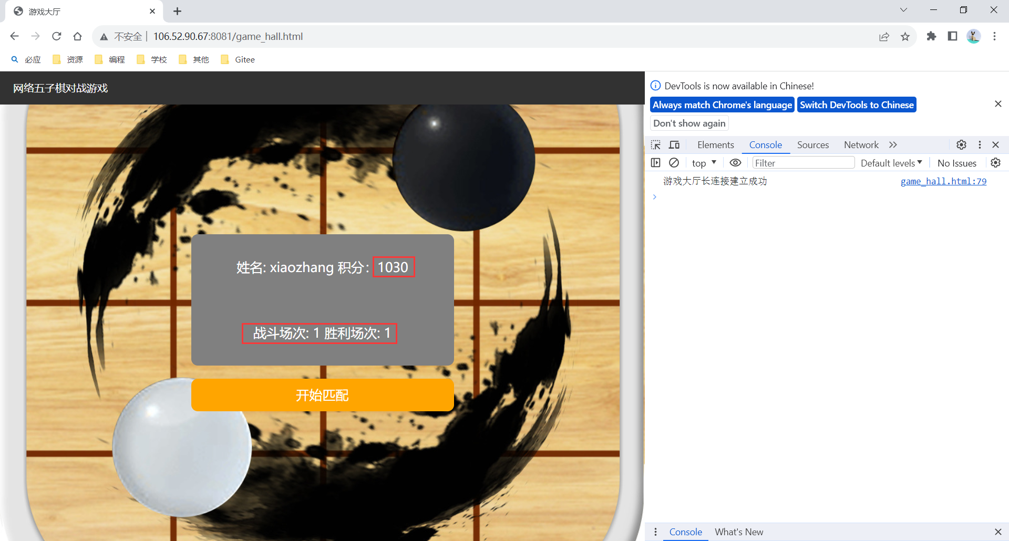Click the address bar URL
Viewport: 1009px width, 541px height.
[228, 36]
